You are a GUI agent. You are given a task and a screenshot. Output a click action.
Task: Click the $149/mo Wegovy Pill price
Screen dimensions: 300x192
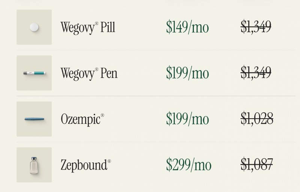point(187,27)
